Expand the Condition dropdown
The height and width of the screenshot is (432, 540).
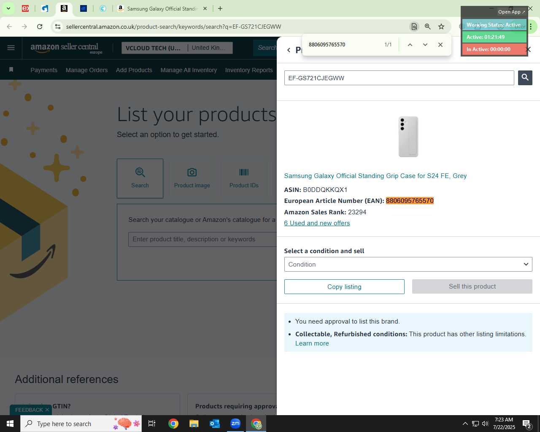[408, 265]
